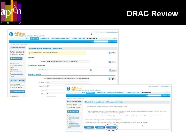
Task: Click the Consultar activitats sidebar button
Action: click(18, 92)
